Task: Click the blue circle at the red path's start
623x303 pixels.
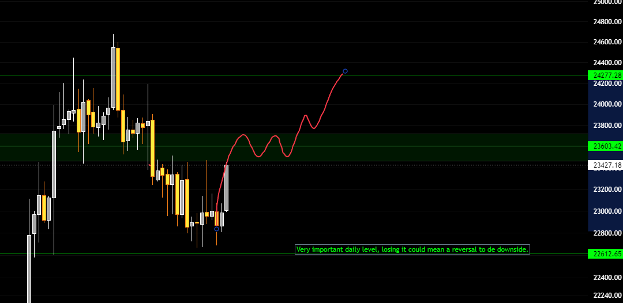Action: tap(216, 229)
